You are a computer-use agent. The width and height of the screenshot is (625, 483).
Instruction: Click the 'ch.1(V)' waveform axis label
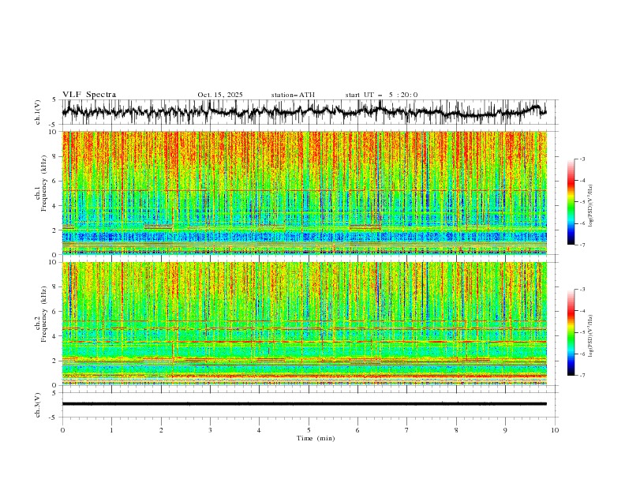click(x=38, y=112)
